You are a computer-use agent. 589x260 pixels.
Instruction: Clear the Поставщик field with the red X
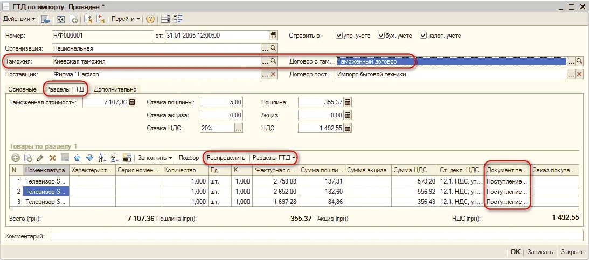273,74
